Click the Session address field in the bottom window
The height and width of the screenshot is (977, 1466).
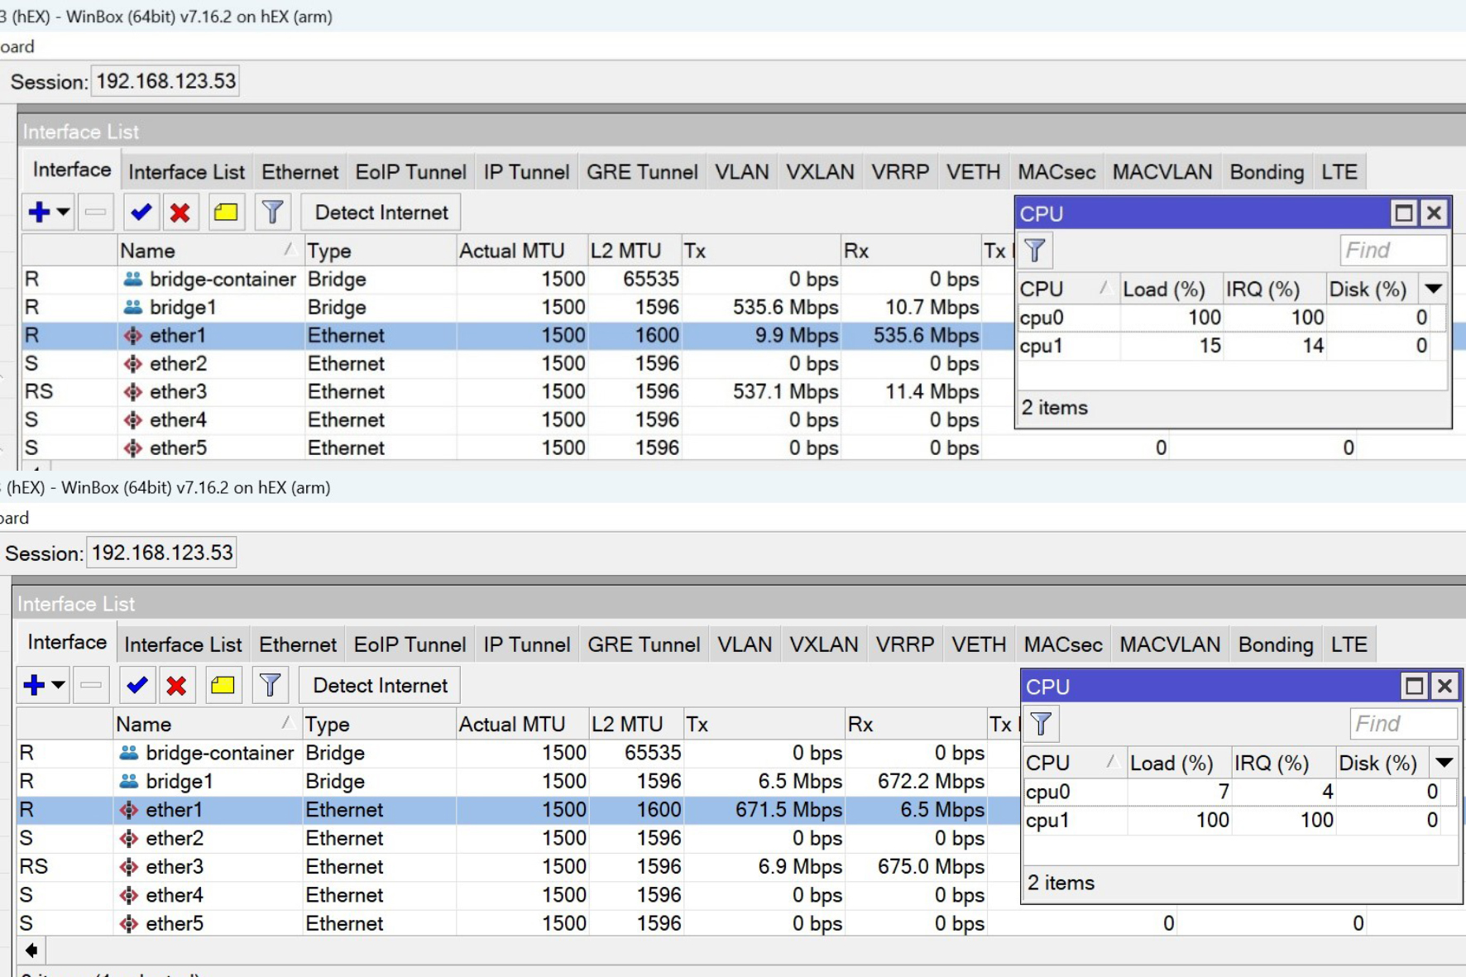(x=161, y=553)
